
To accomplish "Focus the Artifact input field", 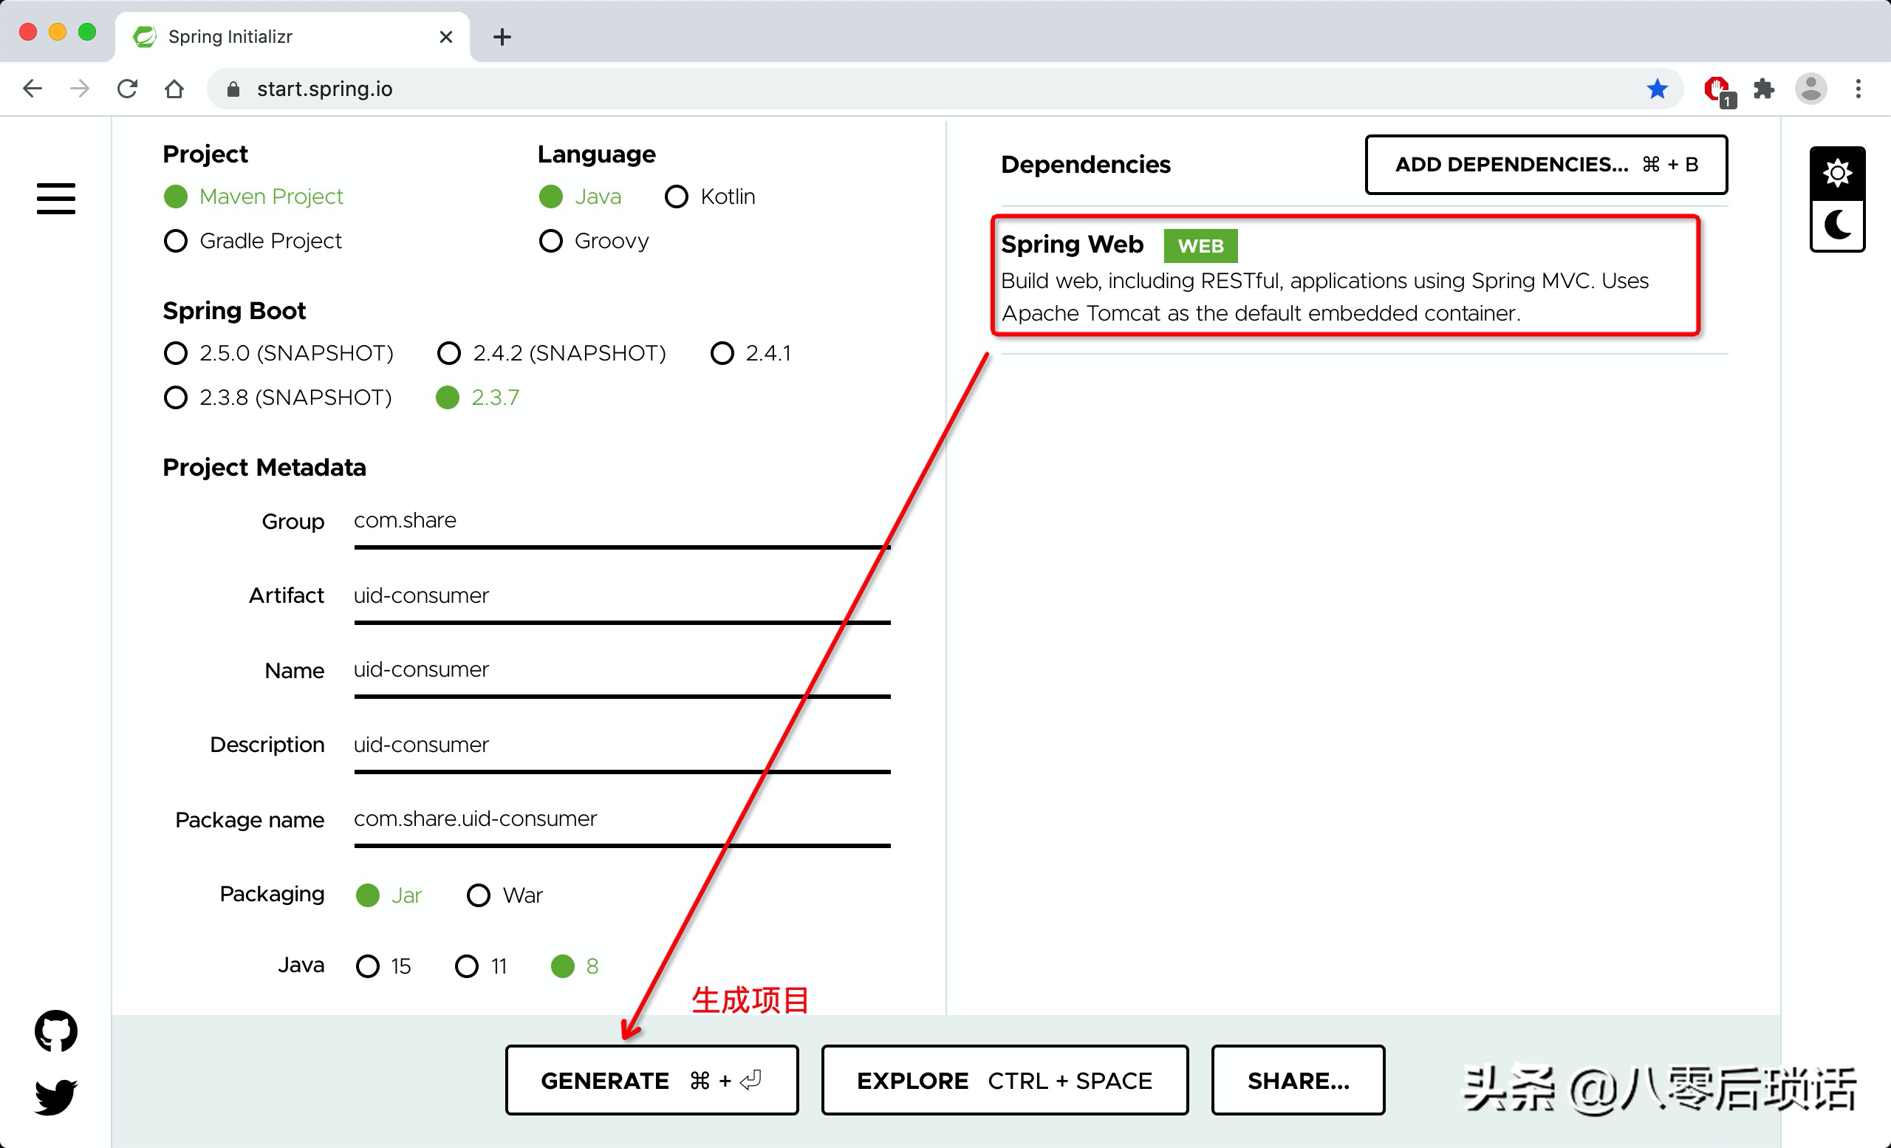I will tap(622, 597).
